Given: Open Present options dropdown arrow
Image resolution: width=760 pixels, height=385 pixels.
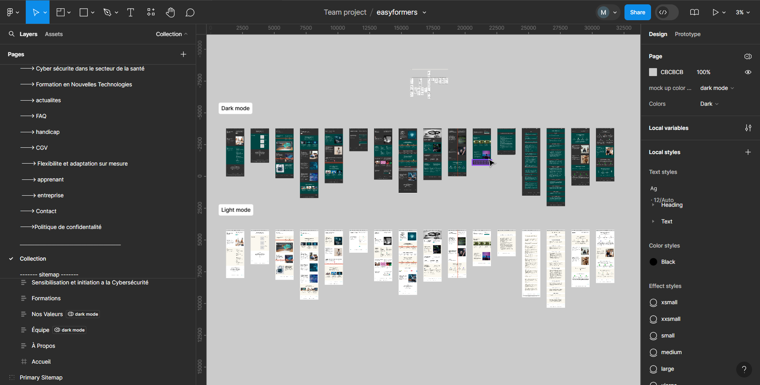Looking at the screenshot, I should tap(724, 13).
